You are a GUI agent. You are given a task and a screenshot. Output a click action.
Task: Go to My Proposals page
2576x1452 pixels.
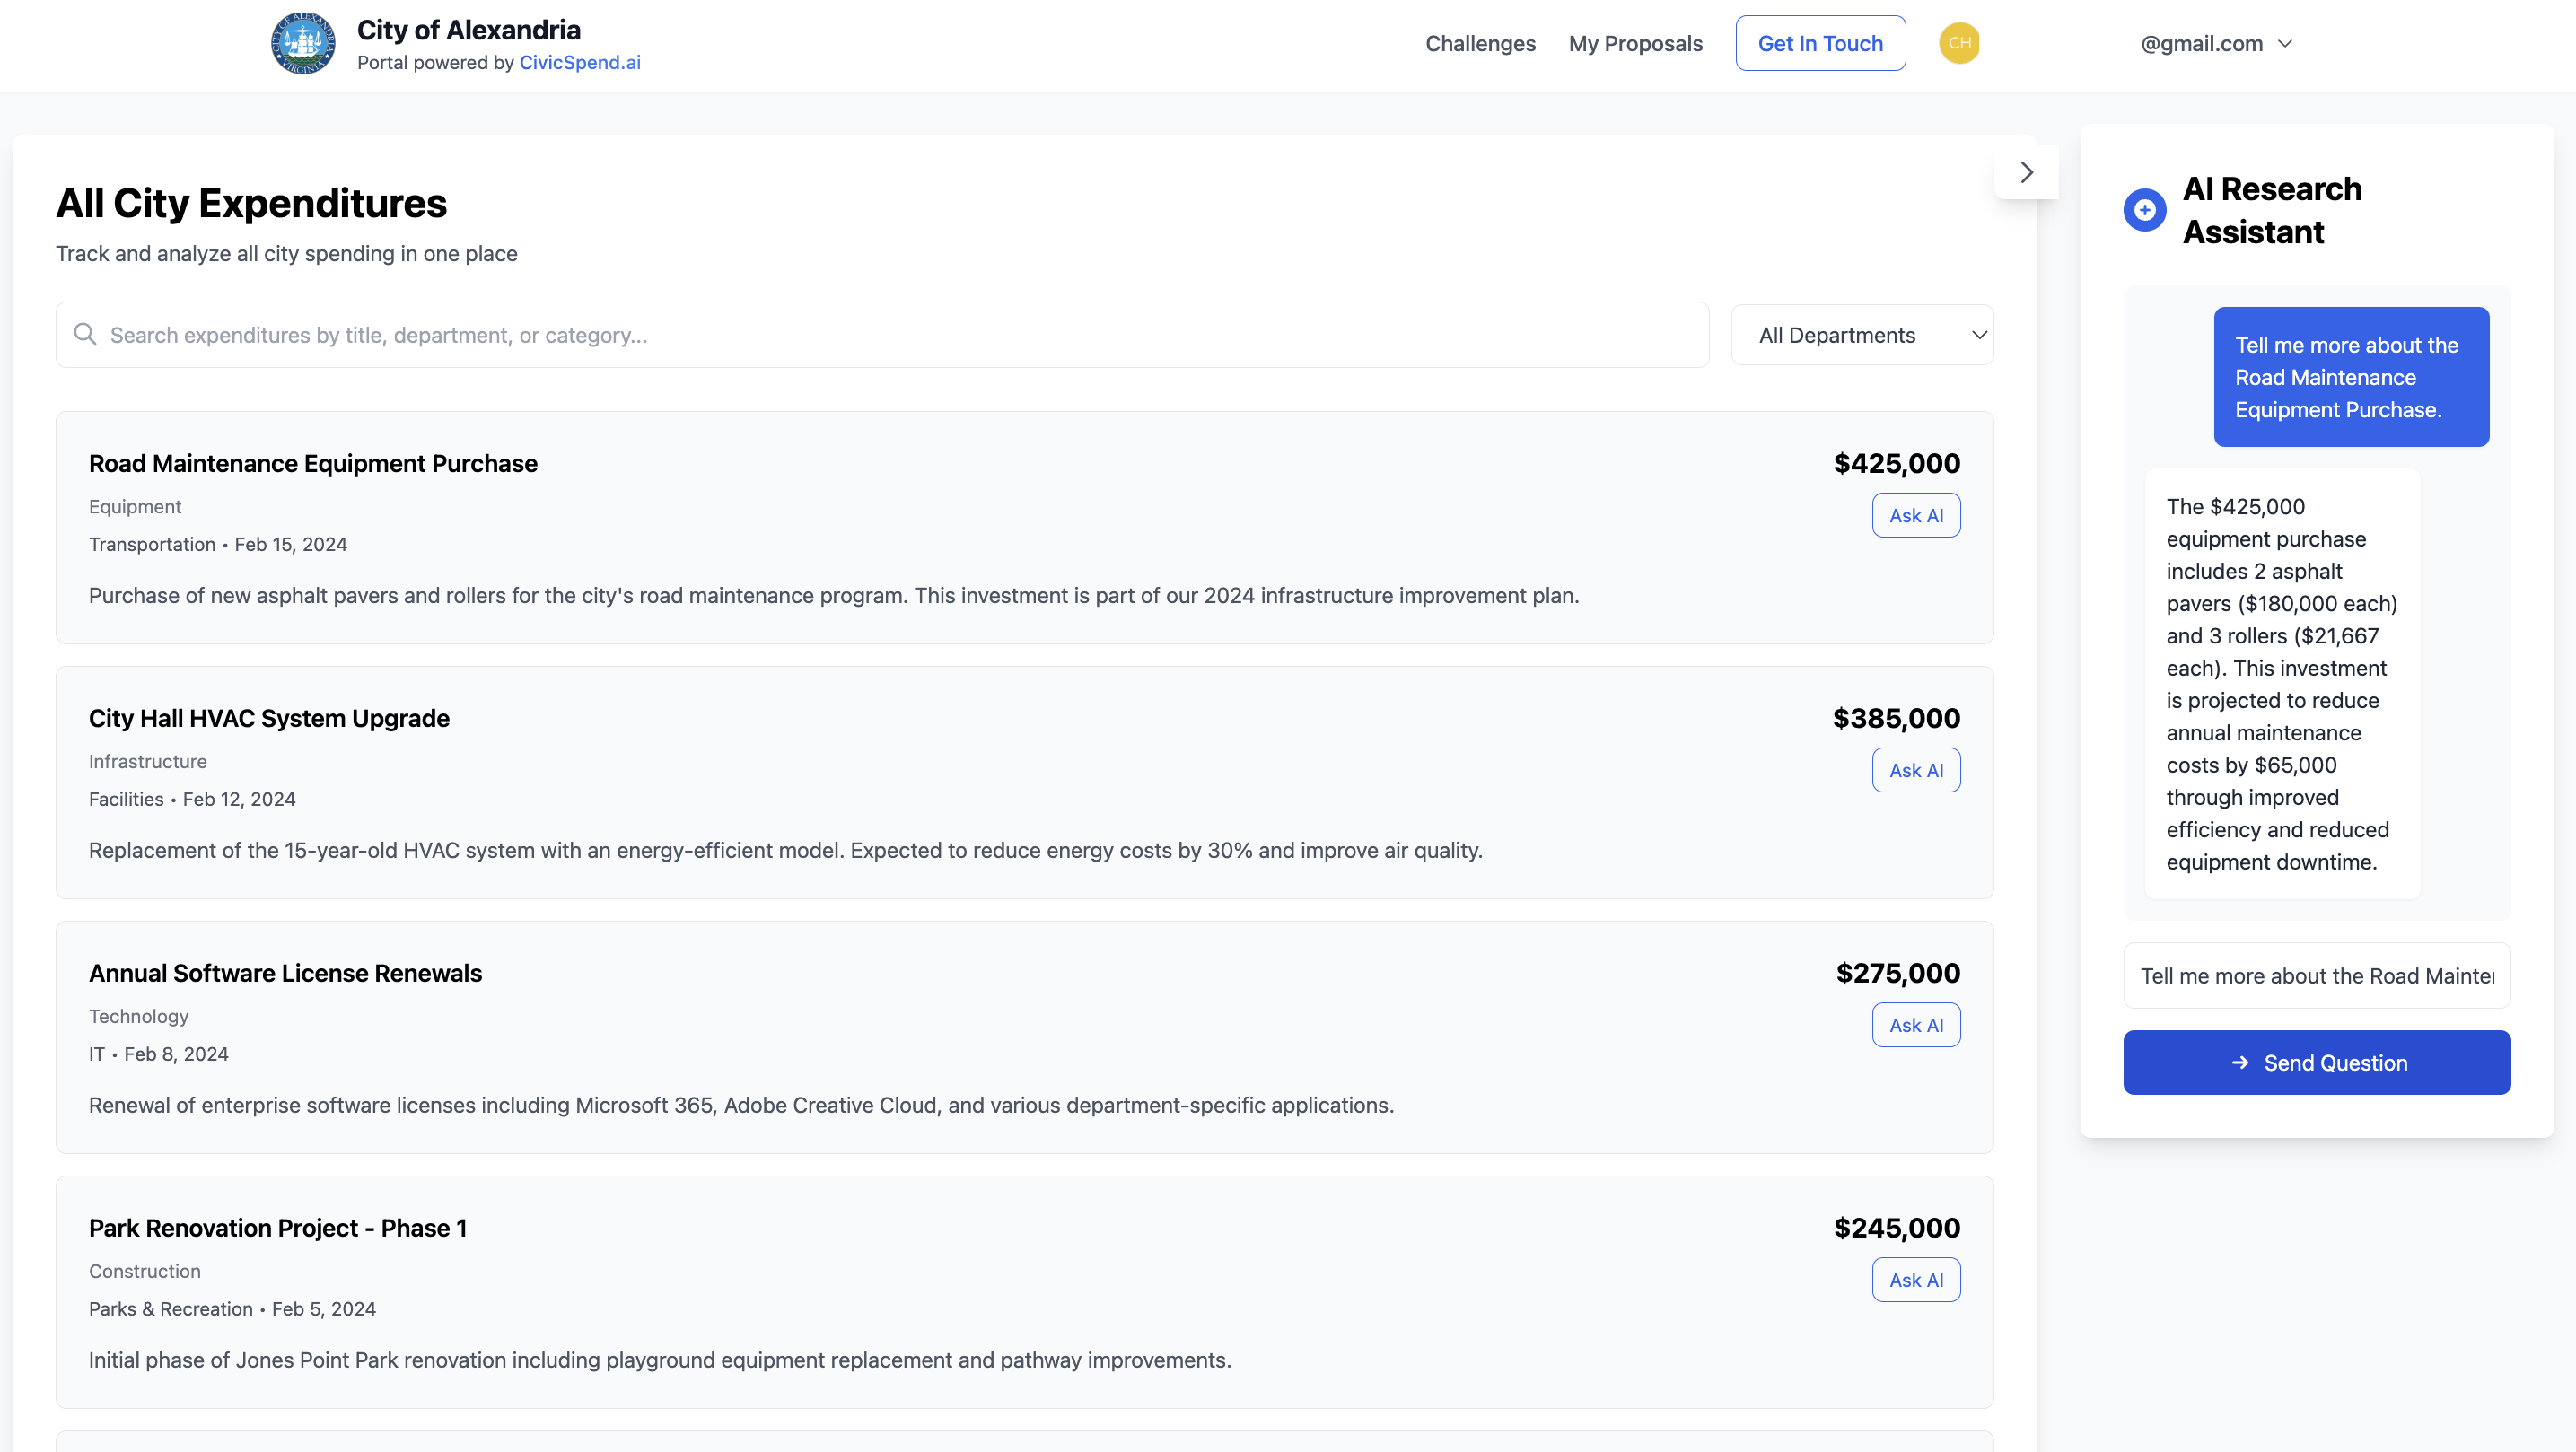1634,43
